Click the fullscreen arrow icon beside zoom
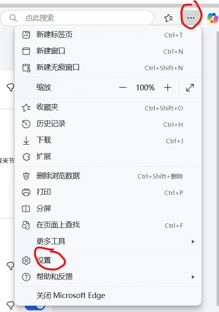The height and width of the screenshot is (312, 219). pyautogui.click(x=190, y=87)
